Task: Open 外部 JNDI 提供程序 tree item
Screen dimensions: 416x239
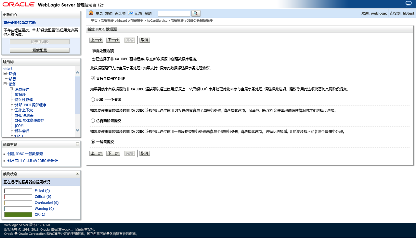Action: click(31, 105)
